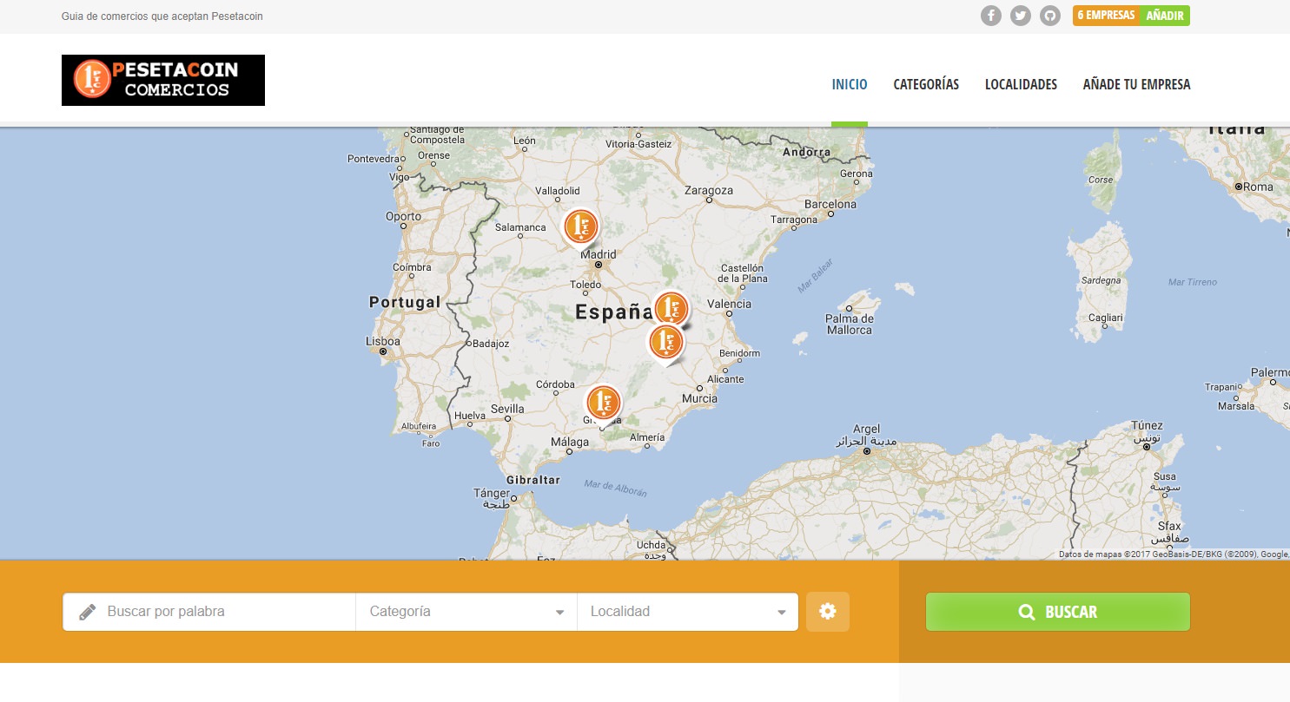Expand the Categoría dropdown
Image resolution: width=1290 pixels, height=702 pixels.
(x=466, y=612)
